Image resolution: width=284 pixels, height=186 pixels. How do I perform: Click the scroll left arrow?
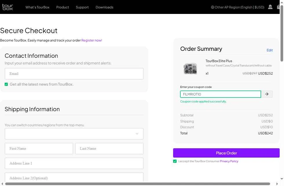[x=2, y=184]
